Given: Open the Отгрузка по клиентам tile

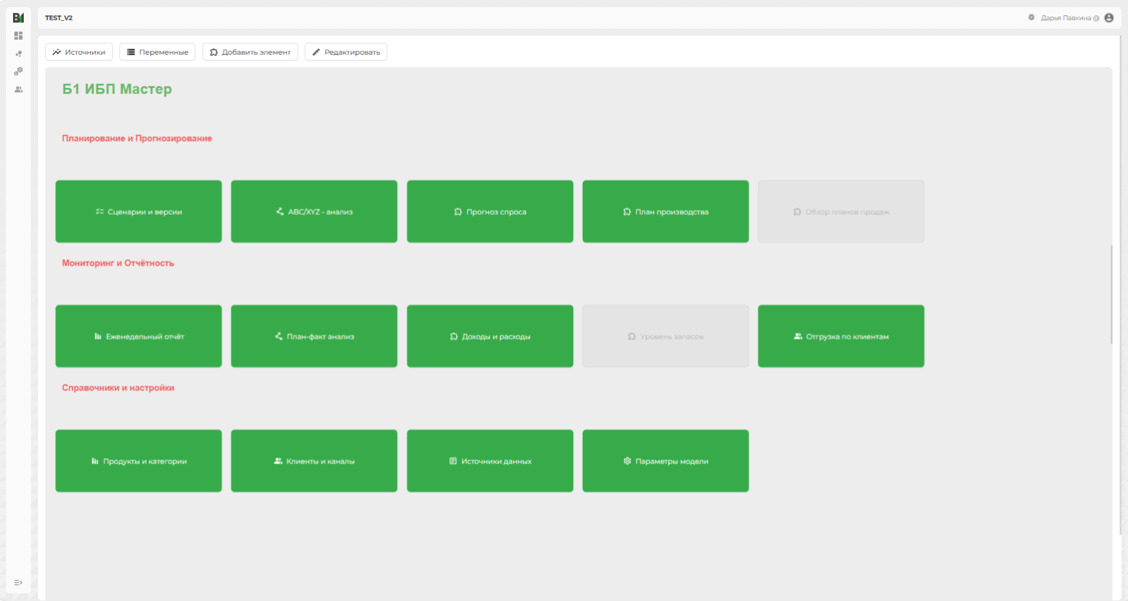Looking at the screenshot, I should (x=841, y=336).
